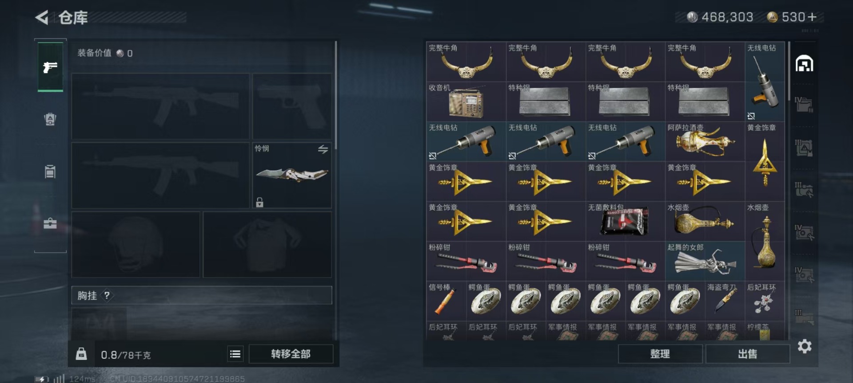Select the 收音机 radio item

click(466, 102)
